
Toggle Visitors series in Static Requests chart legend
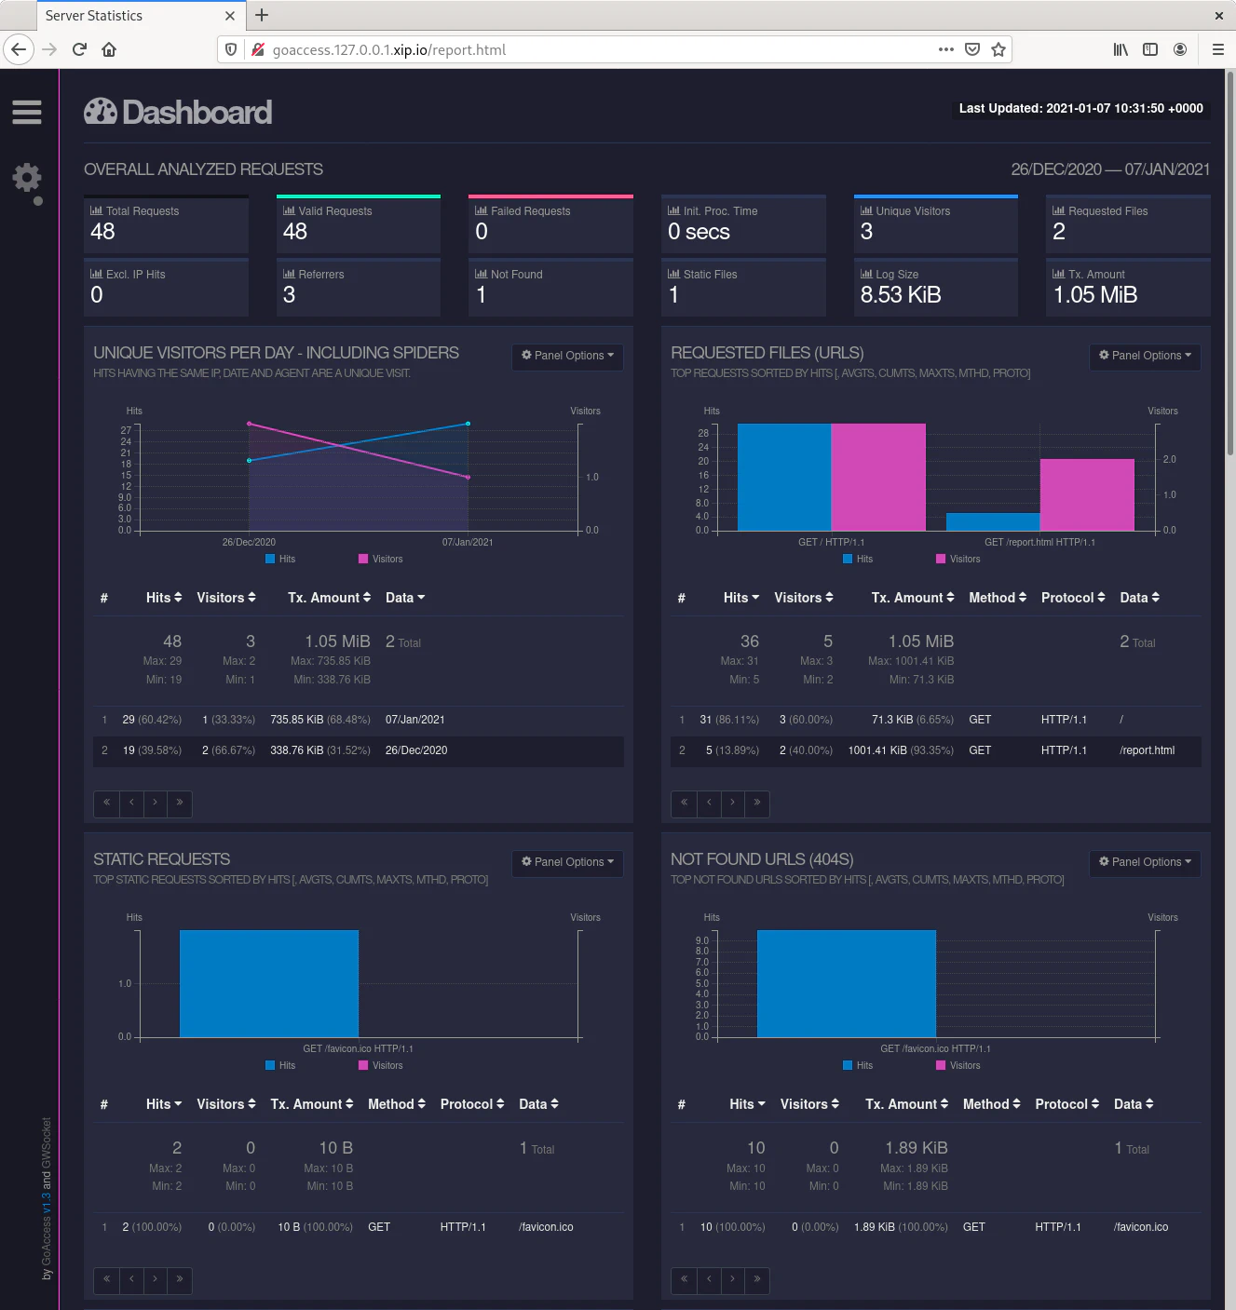pos(381,1065)
